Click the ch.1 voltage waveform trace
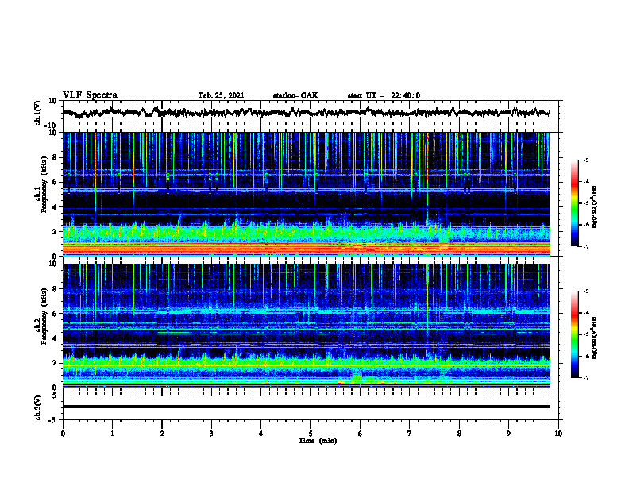 click(x=306, y=113)
